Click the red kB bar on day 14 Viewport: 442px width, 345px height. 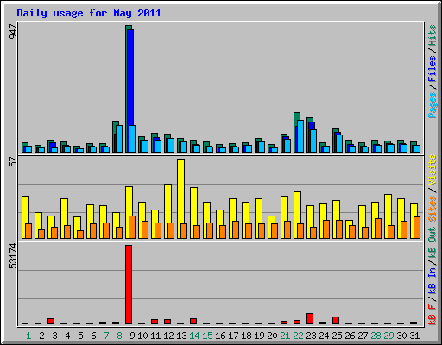pos(193,322)
